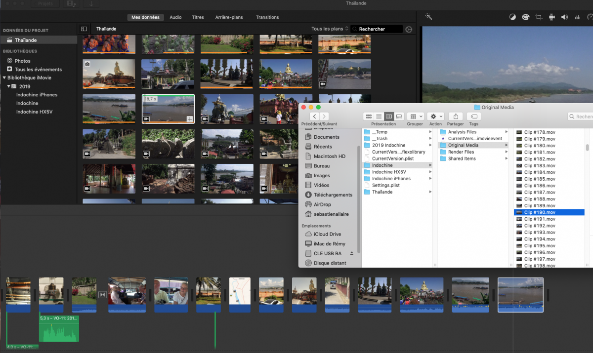This screenshot has height=353, width=593.
Task: Open Documents in Finder sidebar
Action: click(327, 137)
